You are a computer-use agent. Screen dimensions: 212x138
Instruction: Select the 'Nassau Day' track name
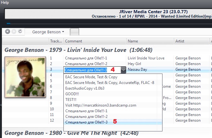click(x=137, y=69)
